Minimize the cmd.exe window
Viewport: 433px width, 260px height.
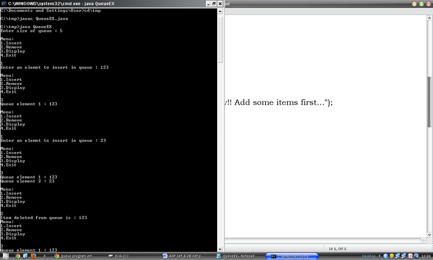(208, 4)
